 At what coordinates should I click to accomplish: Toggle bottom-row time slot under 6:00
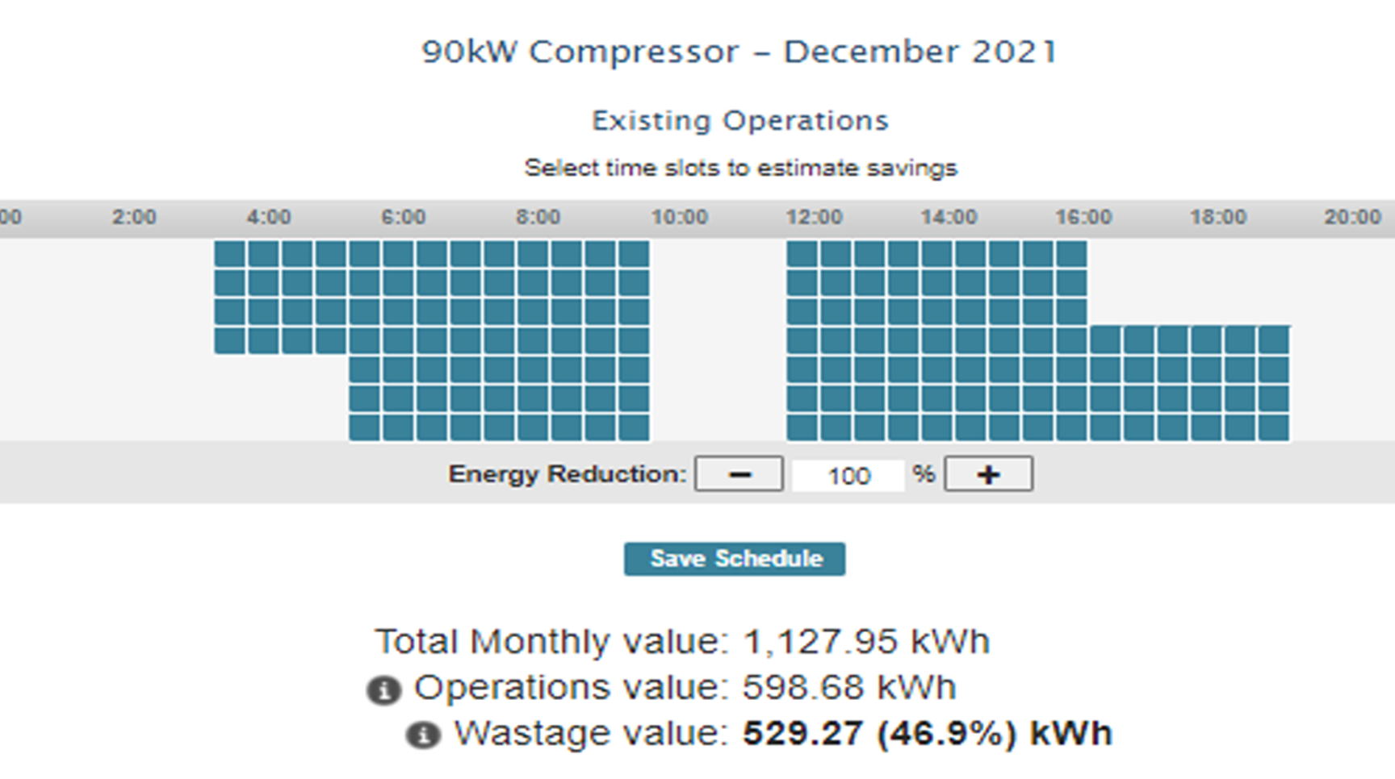(398, 428)
